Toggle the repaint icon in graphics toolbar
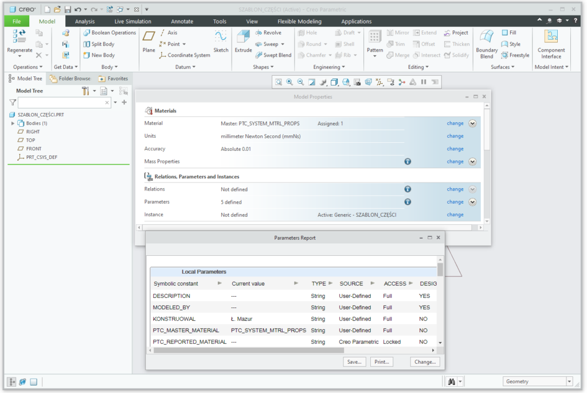587x393 pixels. 312,82
